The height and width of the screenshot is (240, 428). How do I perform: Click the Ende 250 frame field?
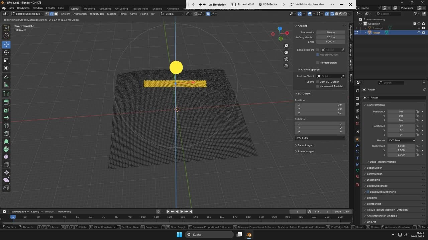click(341, 212)
